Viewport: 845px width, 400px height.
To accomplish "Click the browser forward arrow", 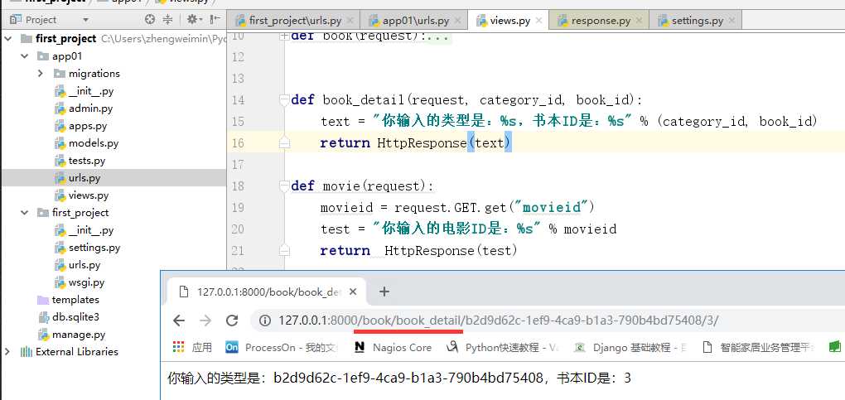I will click(x=205, y=320).
